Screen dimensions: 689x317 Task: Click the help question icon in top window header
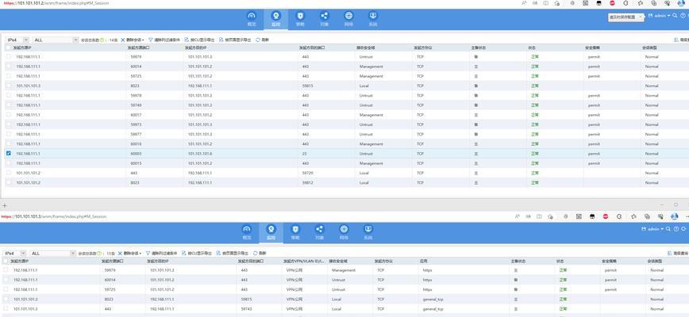683,15
